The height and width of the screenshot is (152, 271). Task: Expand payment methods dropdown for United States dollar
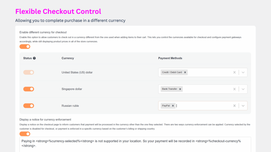243,72
